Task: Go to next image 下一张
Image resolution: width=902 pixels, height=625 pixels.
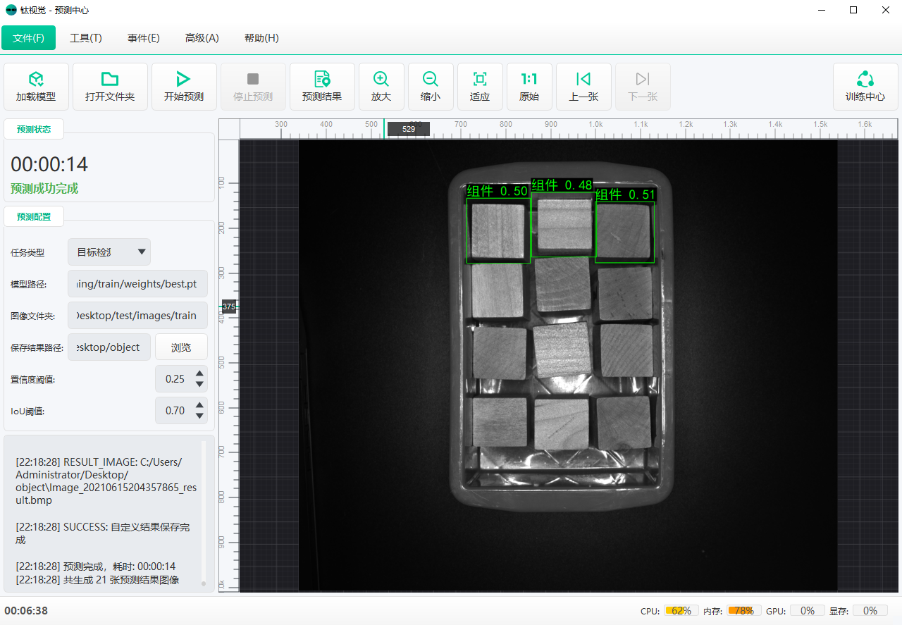Action: (643, 87)
